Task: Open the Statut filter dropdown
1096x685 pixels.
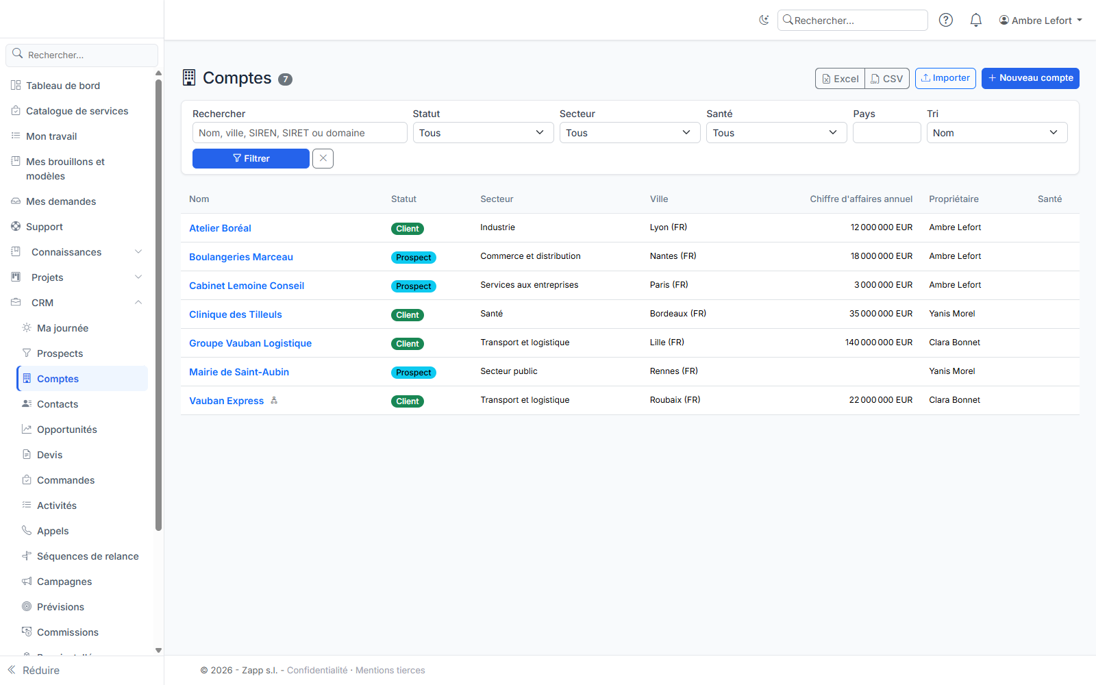Action: pyautogui.click(x=483, y=133)
